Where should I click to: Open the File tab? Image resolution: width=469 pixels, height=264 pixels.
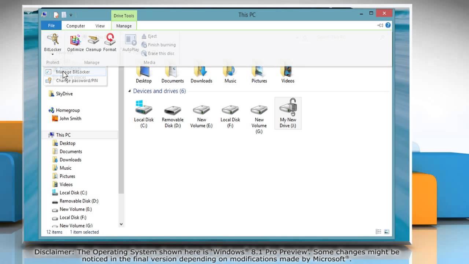(51, 26)
